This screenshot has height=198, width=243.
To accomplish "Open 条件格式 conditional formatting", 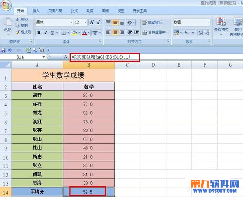I will [x=221, y=26].
